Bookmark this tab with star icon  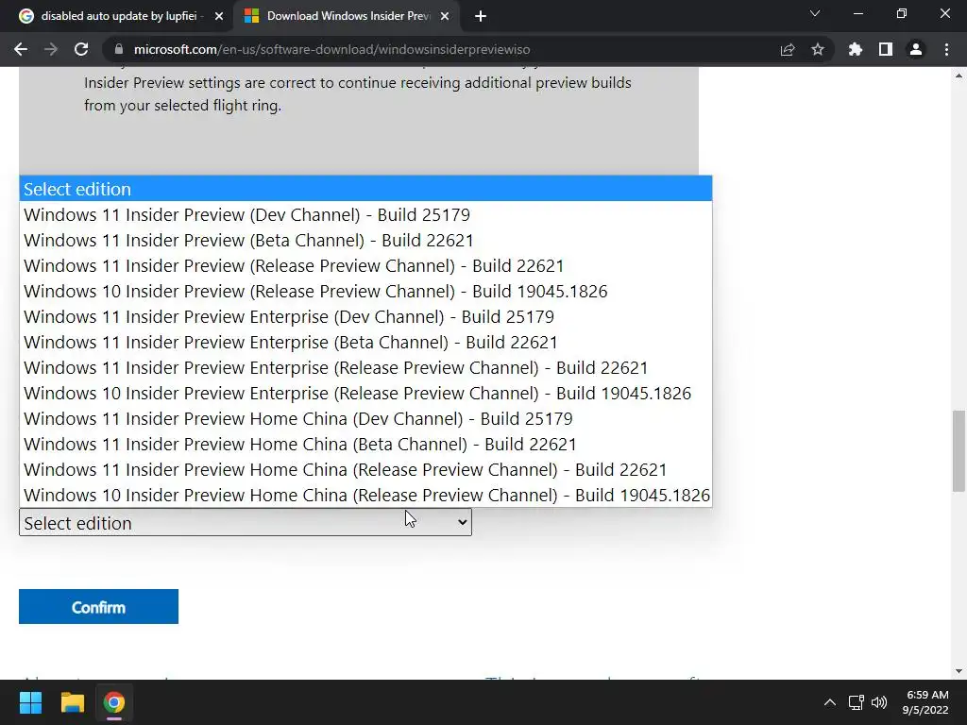818,49
